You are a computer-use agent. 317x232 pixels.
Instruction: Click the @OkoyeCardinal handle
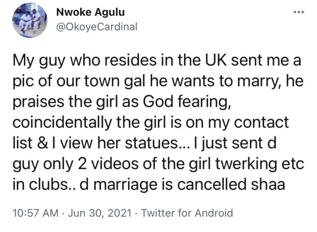coord(96,27)
